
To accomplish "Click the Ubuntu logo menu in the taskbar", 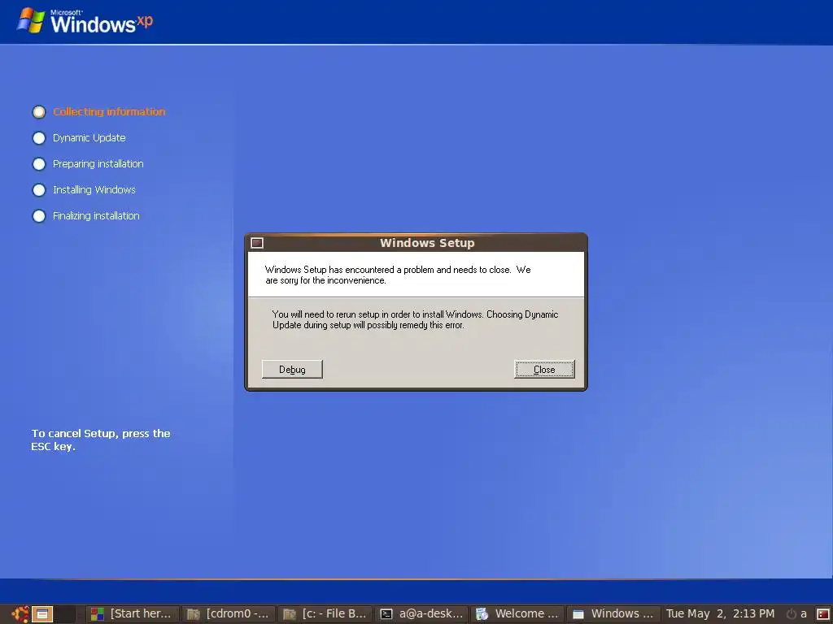I will (20, 614).
